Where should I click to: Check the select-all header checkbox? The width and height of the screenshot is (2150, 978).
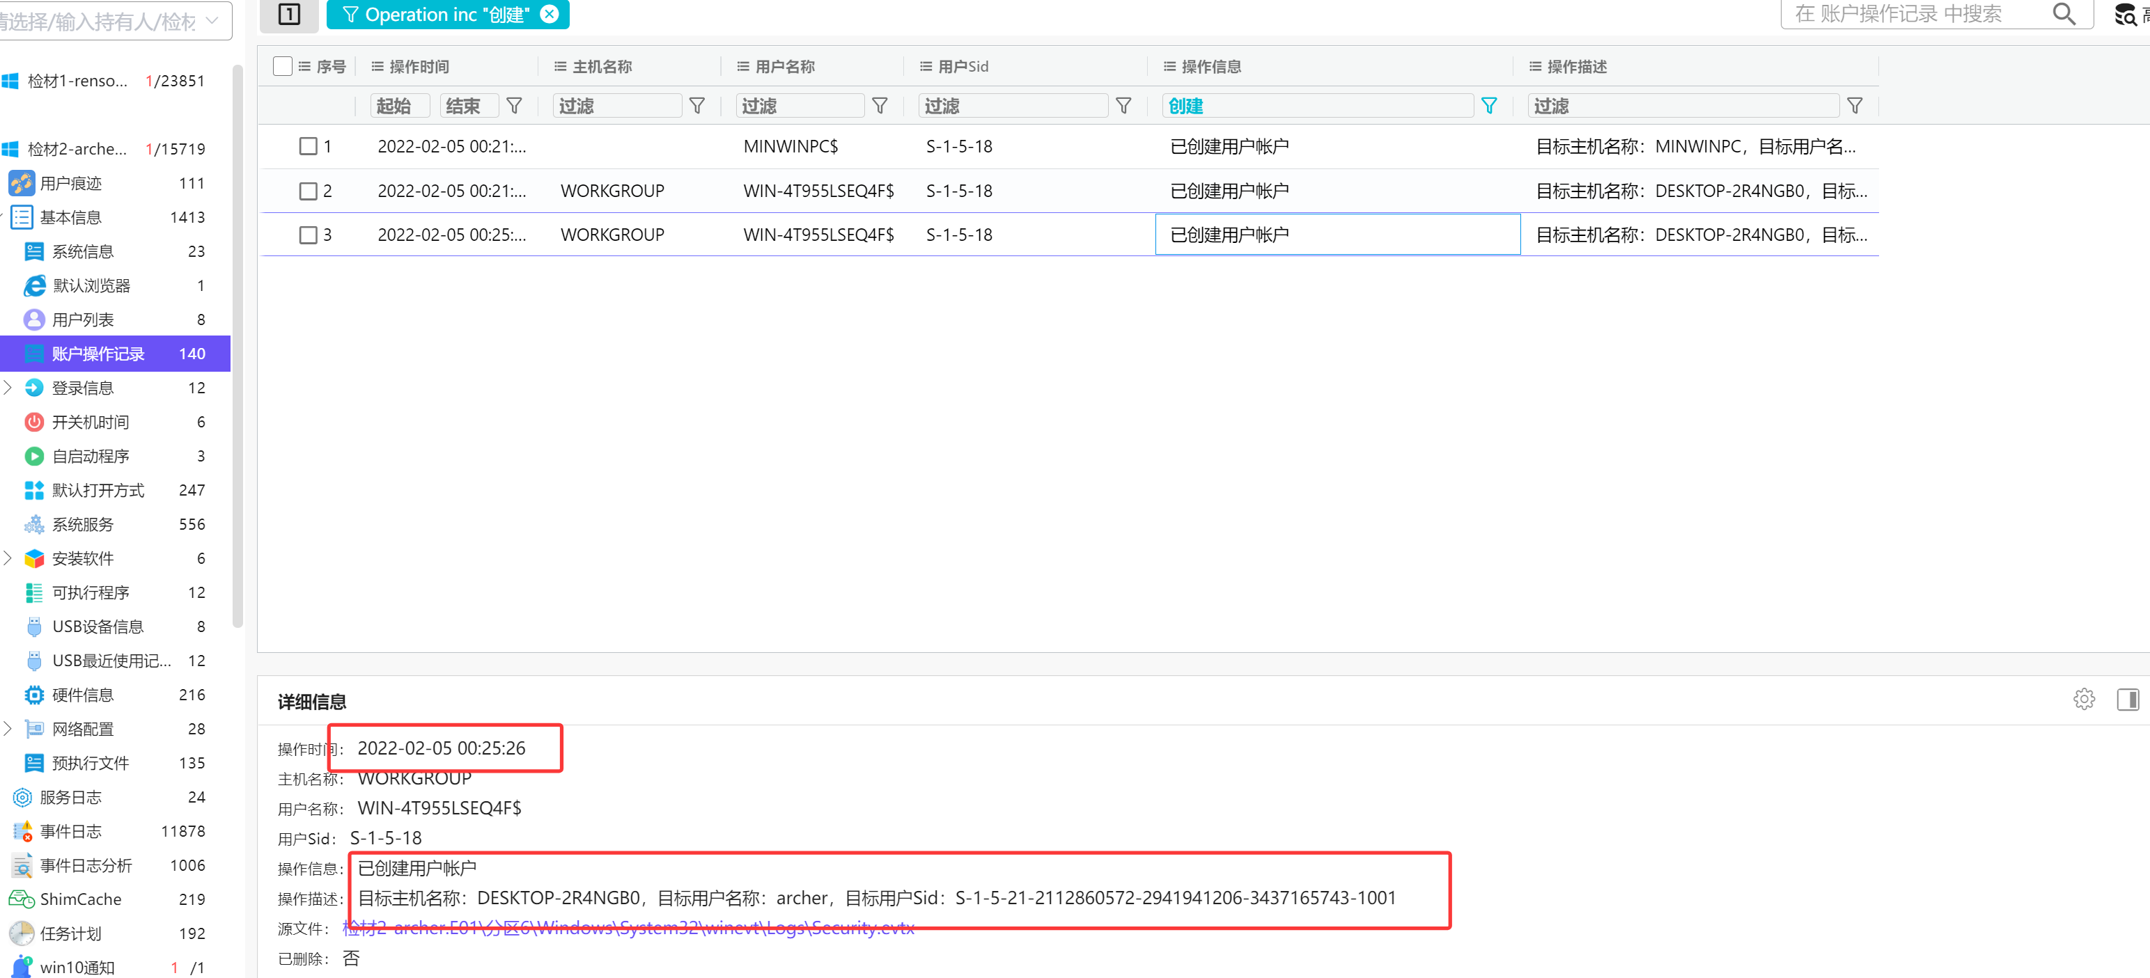282,66
